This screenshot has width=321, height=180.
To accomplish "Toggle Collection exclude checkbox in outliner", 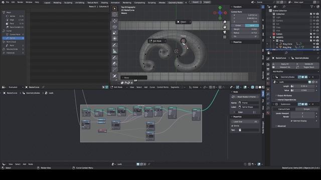I will (311, 14).
